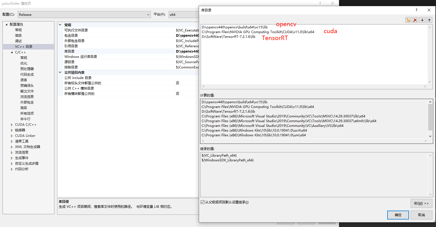Open 输出文件 settings
436x227 pixels.
click(x=27, y=91)
